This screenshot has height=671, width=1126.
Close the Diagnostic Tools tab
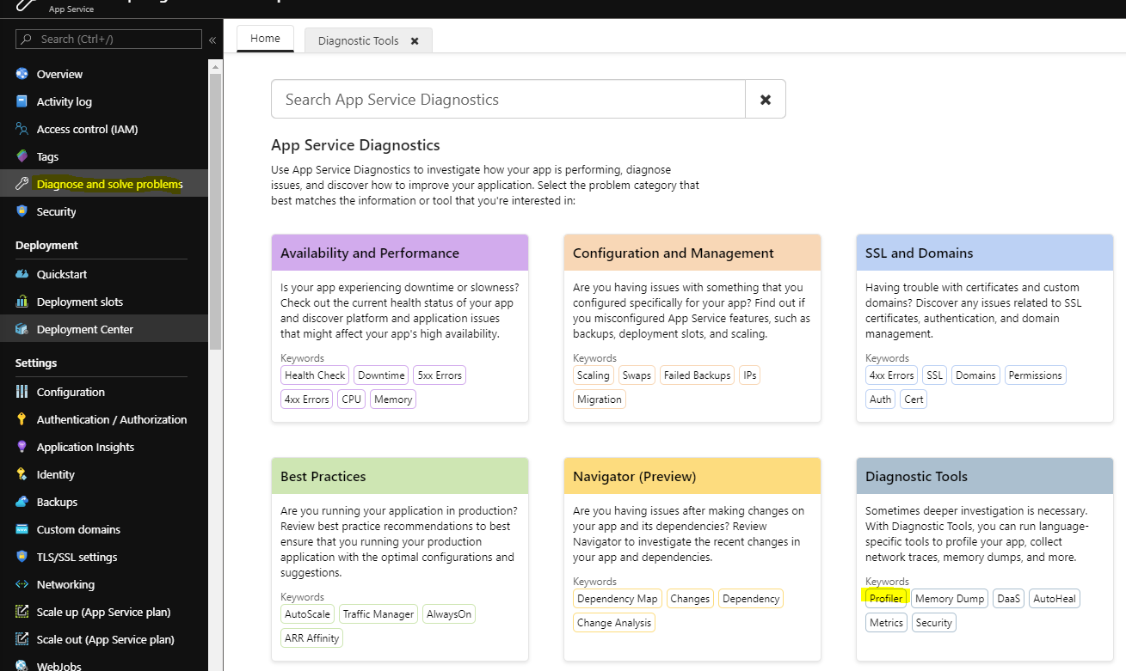point(415,41)
